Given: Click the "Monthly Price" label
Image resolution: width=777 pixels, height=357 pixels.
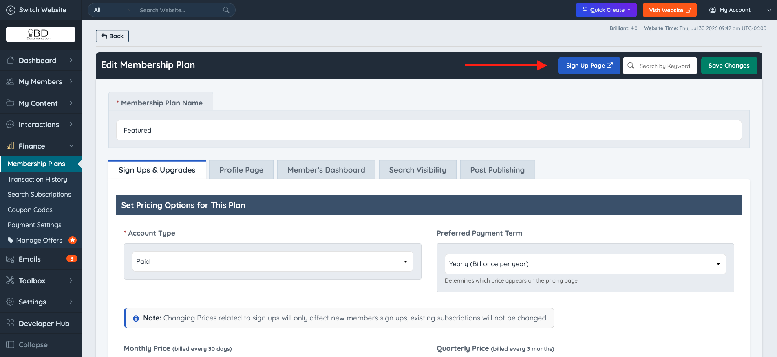Looking at the screenshot, I should (x=147, y=348).
